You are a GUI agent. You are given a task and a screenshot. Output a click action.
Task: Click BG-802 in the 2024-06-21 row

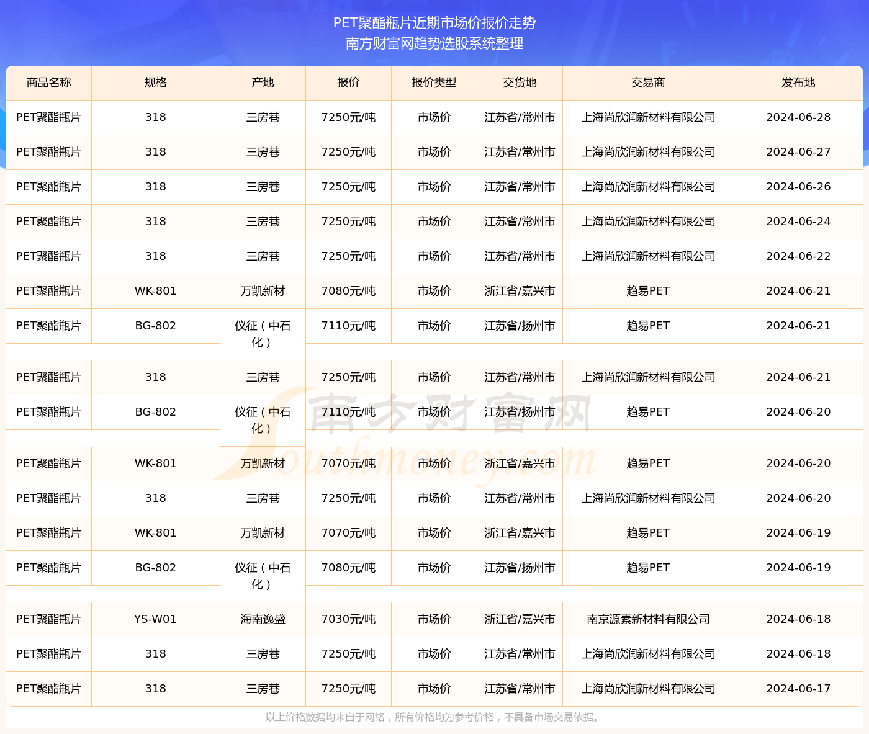click(156, 326)
